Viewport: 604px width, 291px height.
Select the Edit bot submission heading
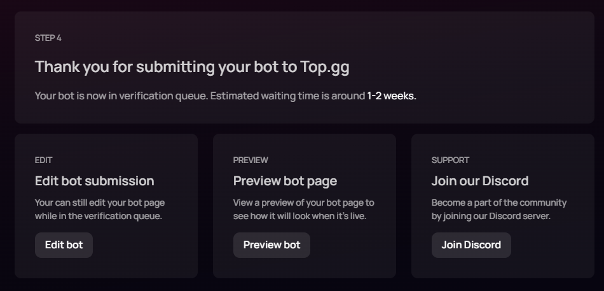pyautogui.click(x=94, y=181)
